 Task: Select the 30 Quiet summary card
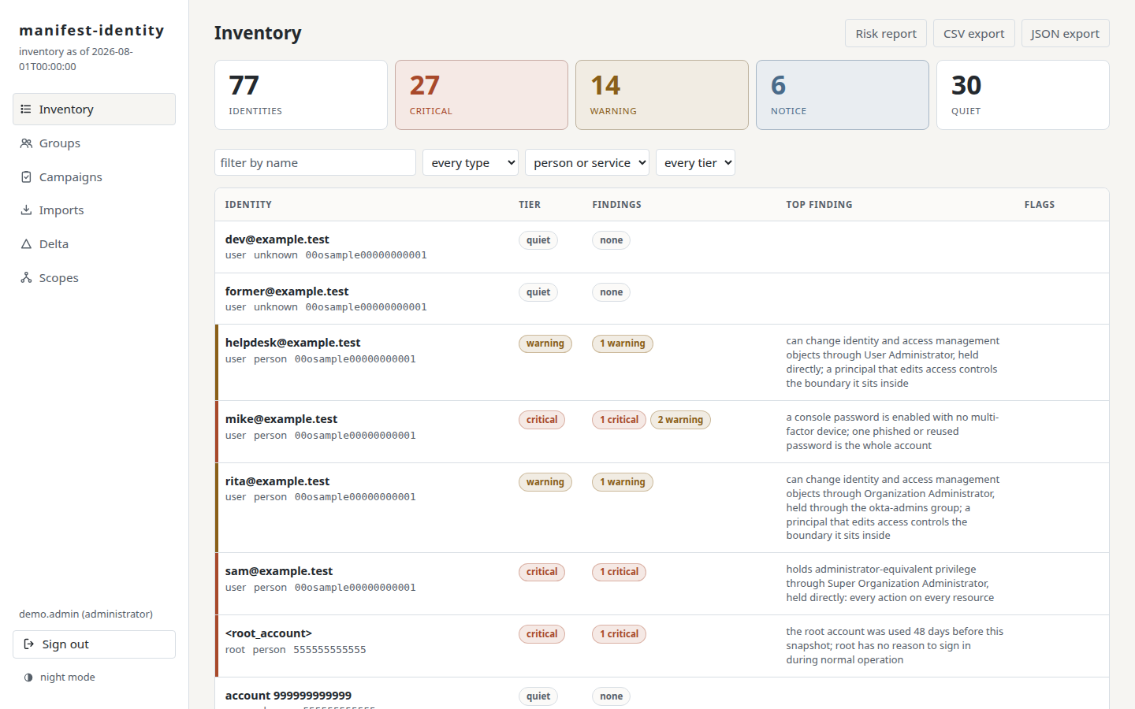[1023, 95]
